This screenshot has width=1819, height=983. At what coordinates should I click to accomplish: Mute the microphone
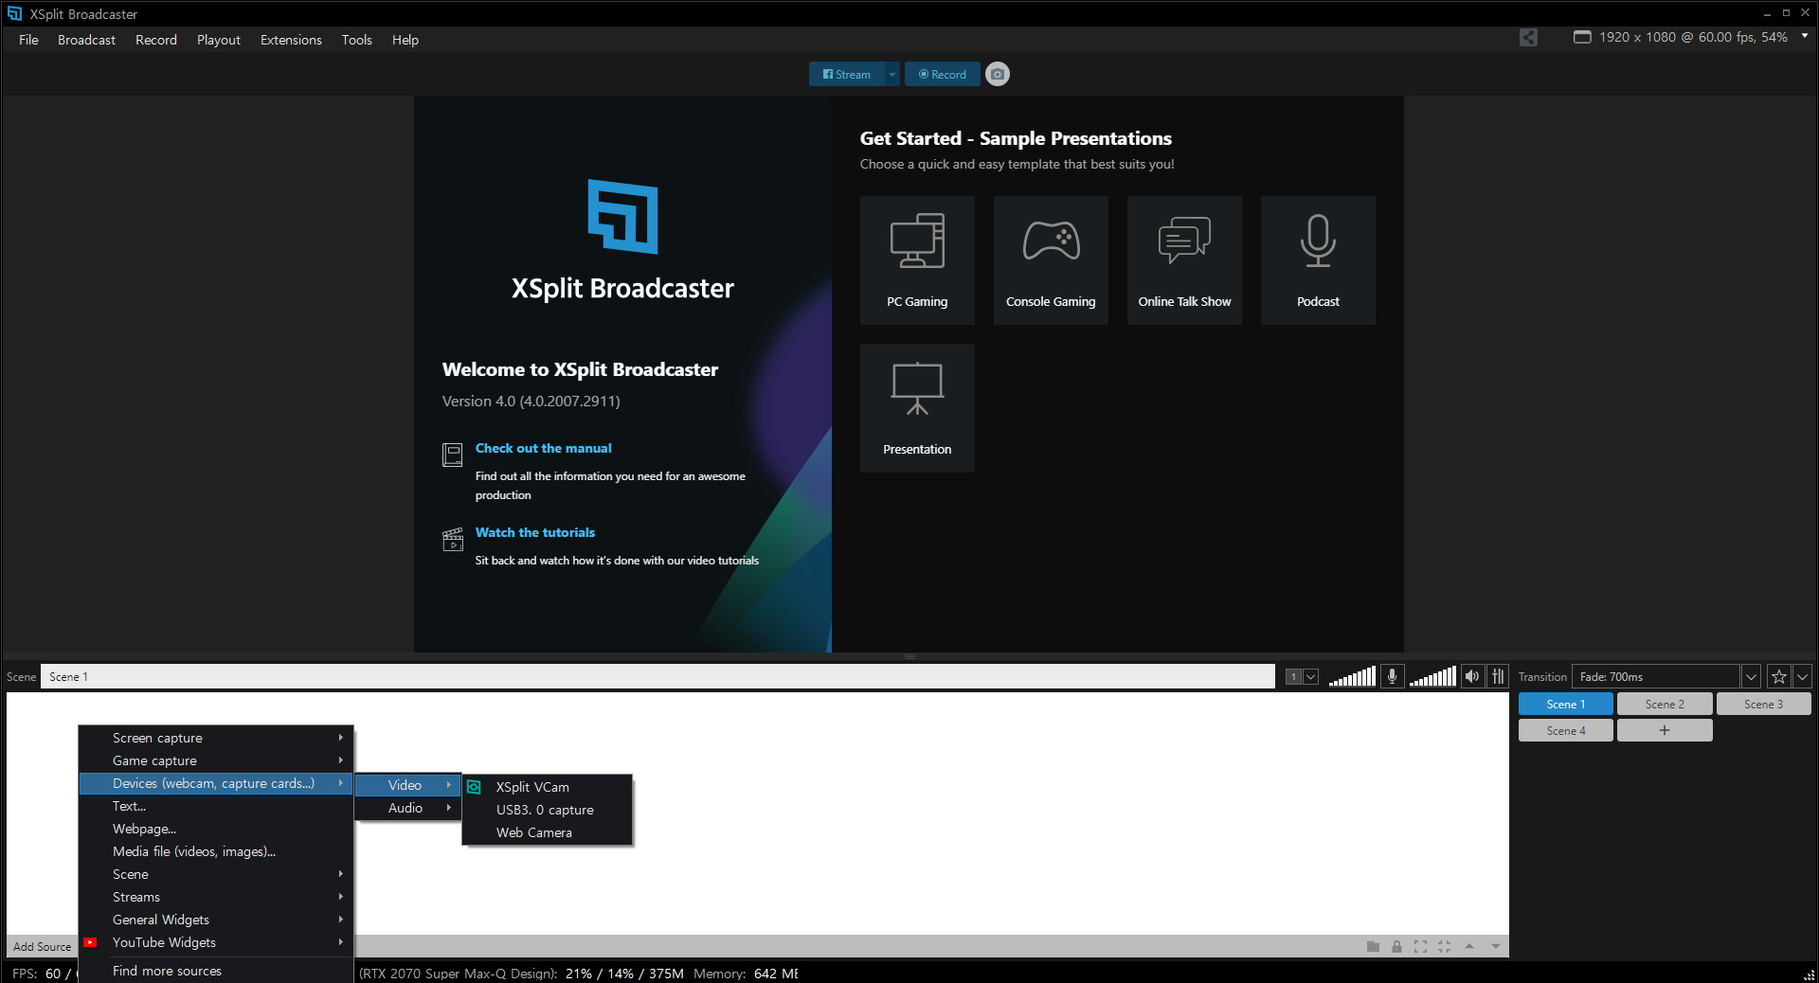1392,676
